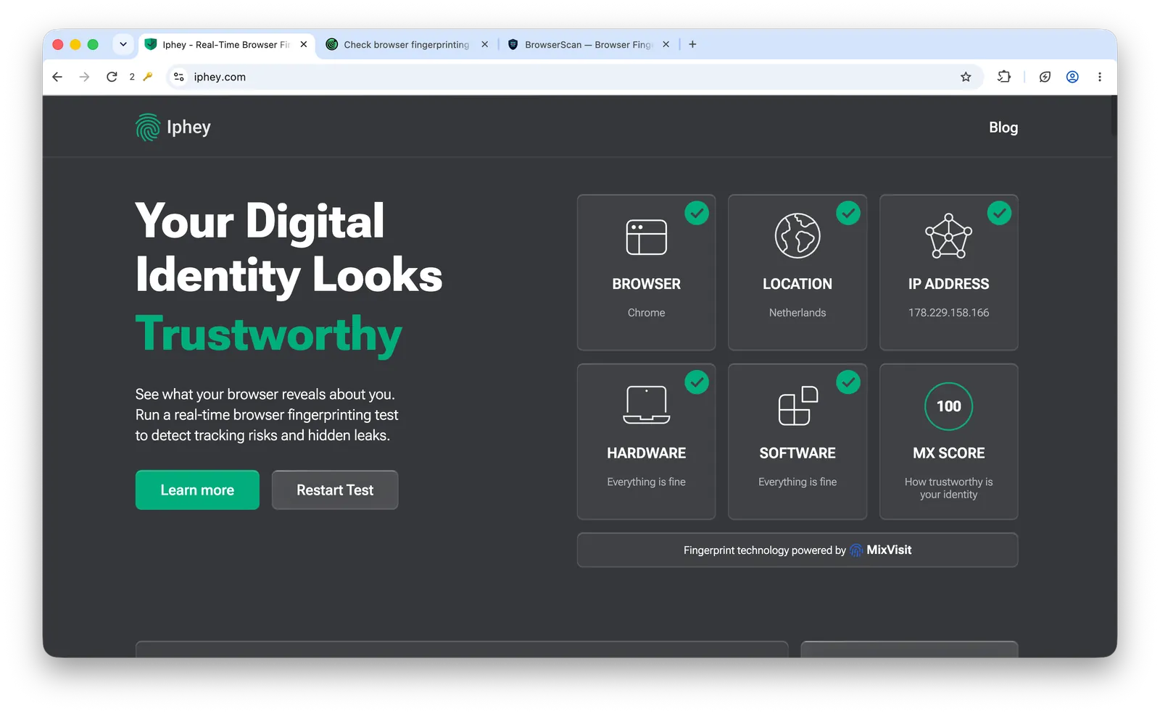Go back to previous page
Screen dimensions: 1160x714
(57, 77)
